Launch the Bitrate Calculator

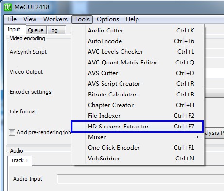138,95
